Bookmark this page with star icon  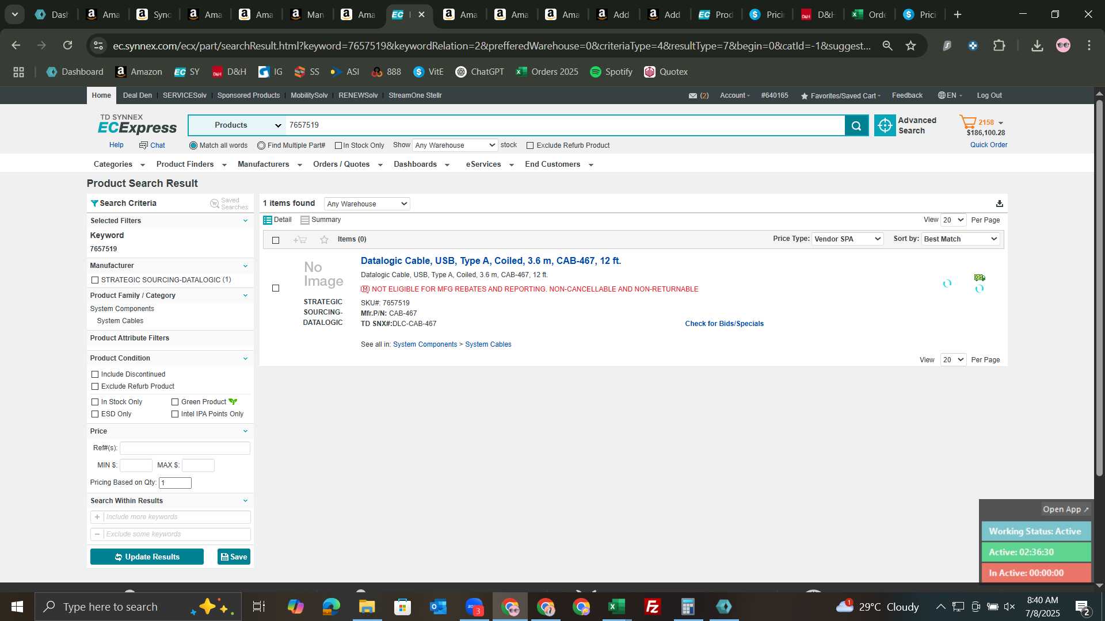[910, 45]
